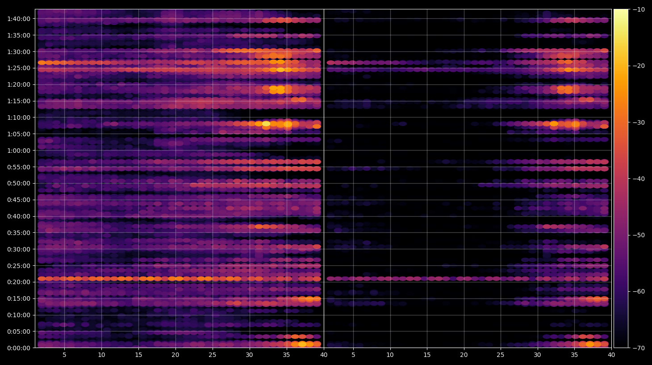Screen dimensions: 652x365
Task: Click the 0:00:00 time axis label
Action: point(19,348)
